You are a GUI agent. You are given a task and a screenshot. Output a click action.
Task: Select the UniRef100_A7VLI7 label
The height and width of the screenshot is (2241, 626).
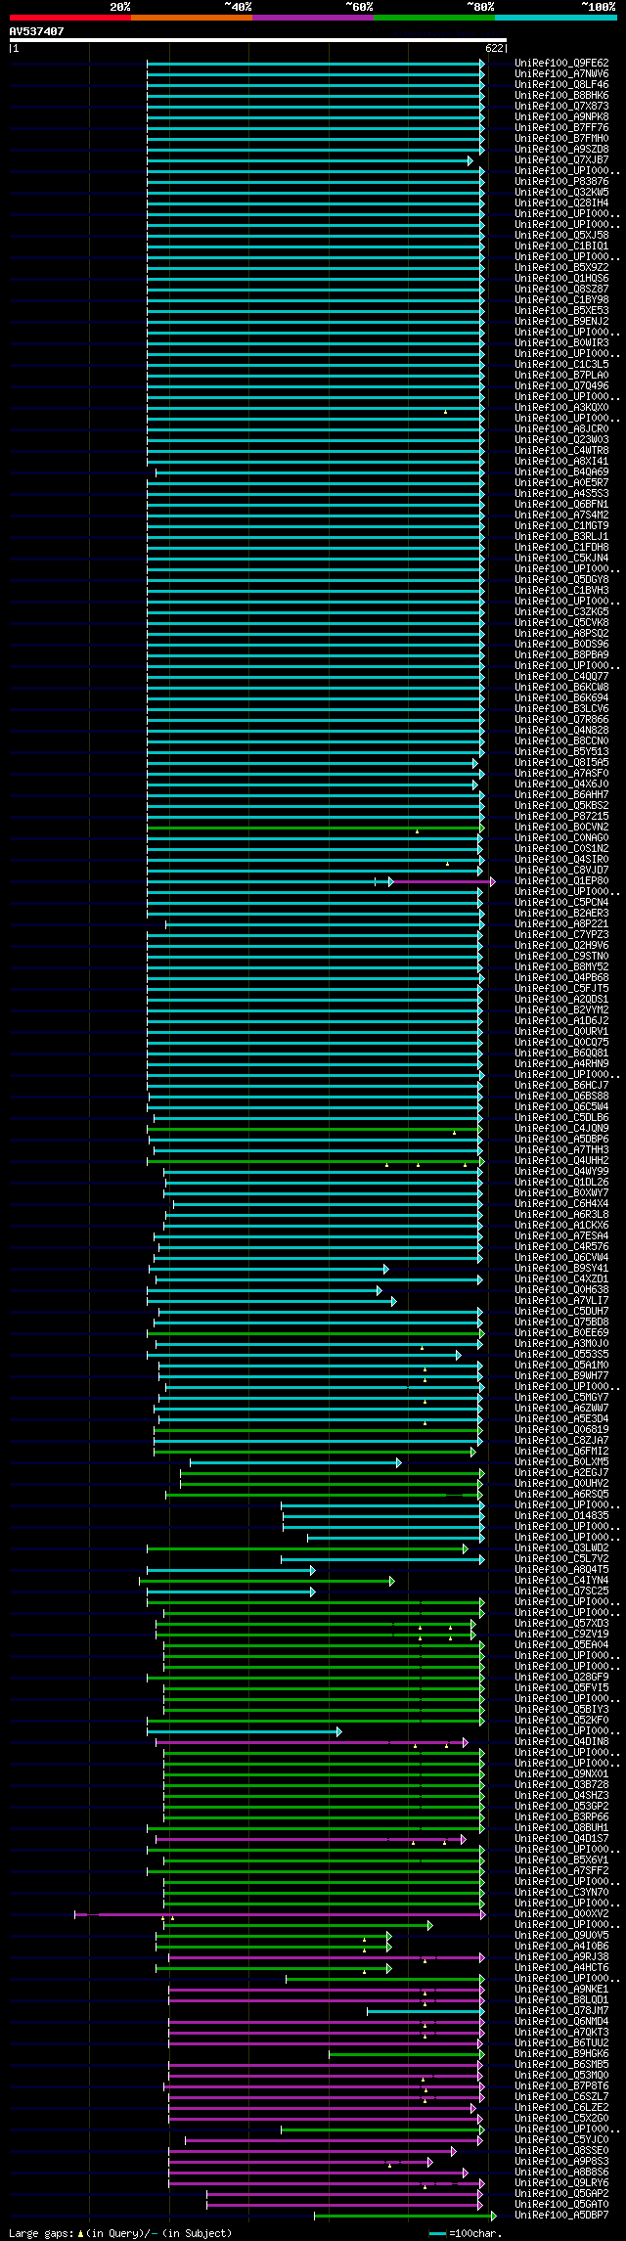(x=561, y=1301)
